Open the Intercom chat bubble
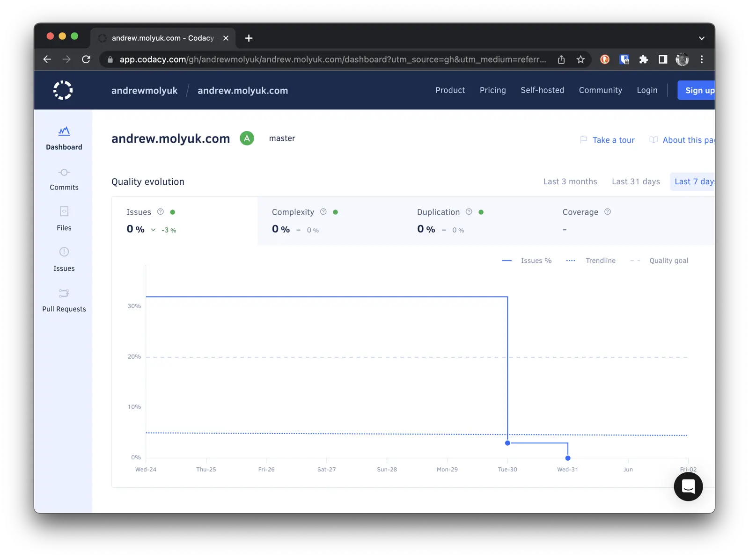Screen dimensions: 749x558 688,486
